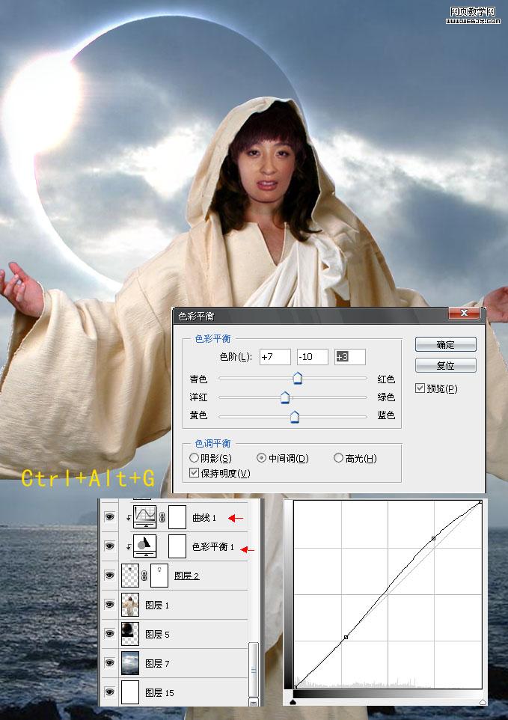Select the 中间调 midtones radio button
Image resolution: width=508 pixels, height=720 pixels.
262,458
